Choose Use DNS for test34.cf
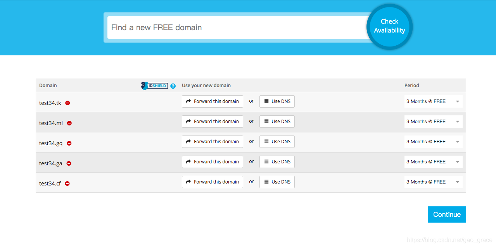Screen dimensions: 496x247 277,182
